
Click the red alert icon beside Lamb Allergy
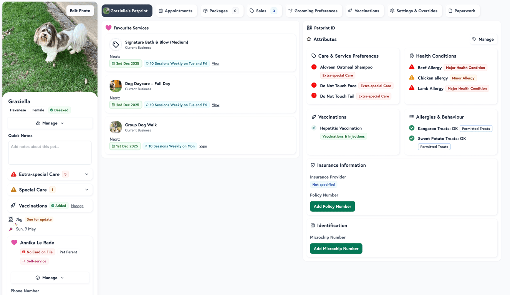tap(412, 88)
